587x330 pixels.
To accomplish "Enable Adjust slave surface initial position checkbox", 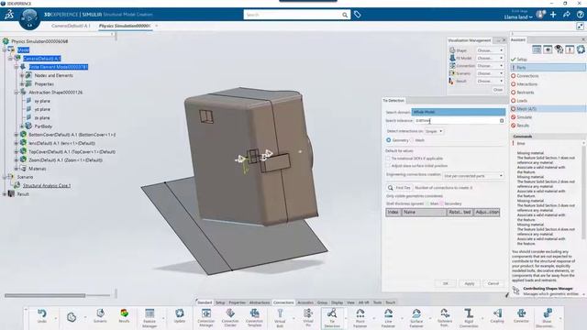I will [388, 166].
